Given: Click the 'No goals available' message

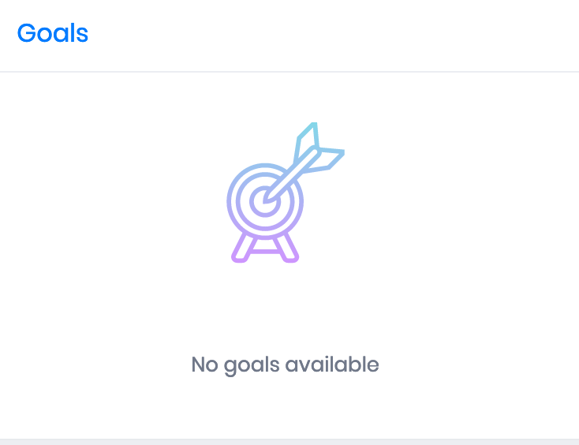Looking at the screenshot, I should point(285,365).
